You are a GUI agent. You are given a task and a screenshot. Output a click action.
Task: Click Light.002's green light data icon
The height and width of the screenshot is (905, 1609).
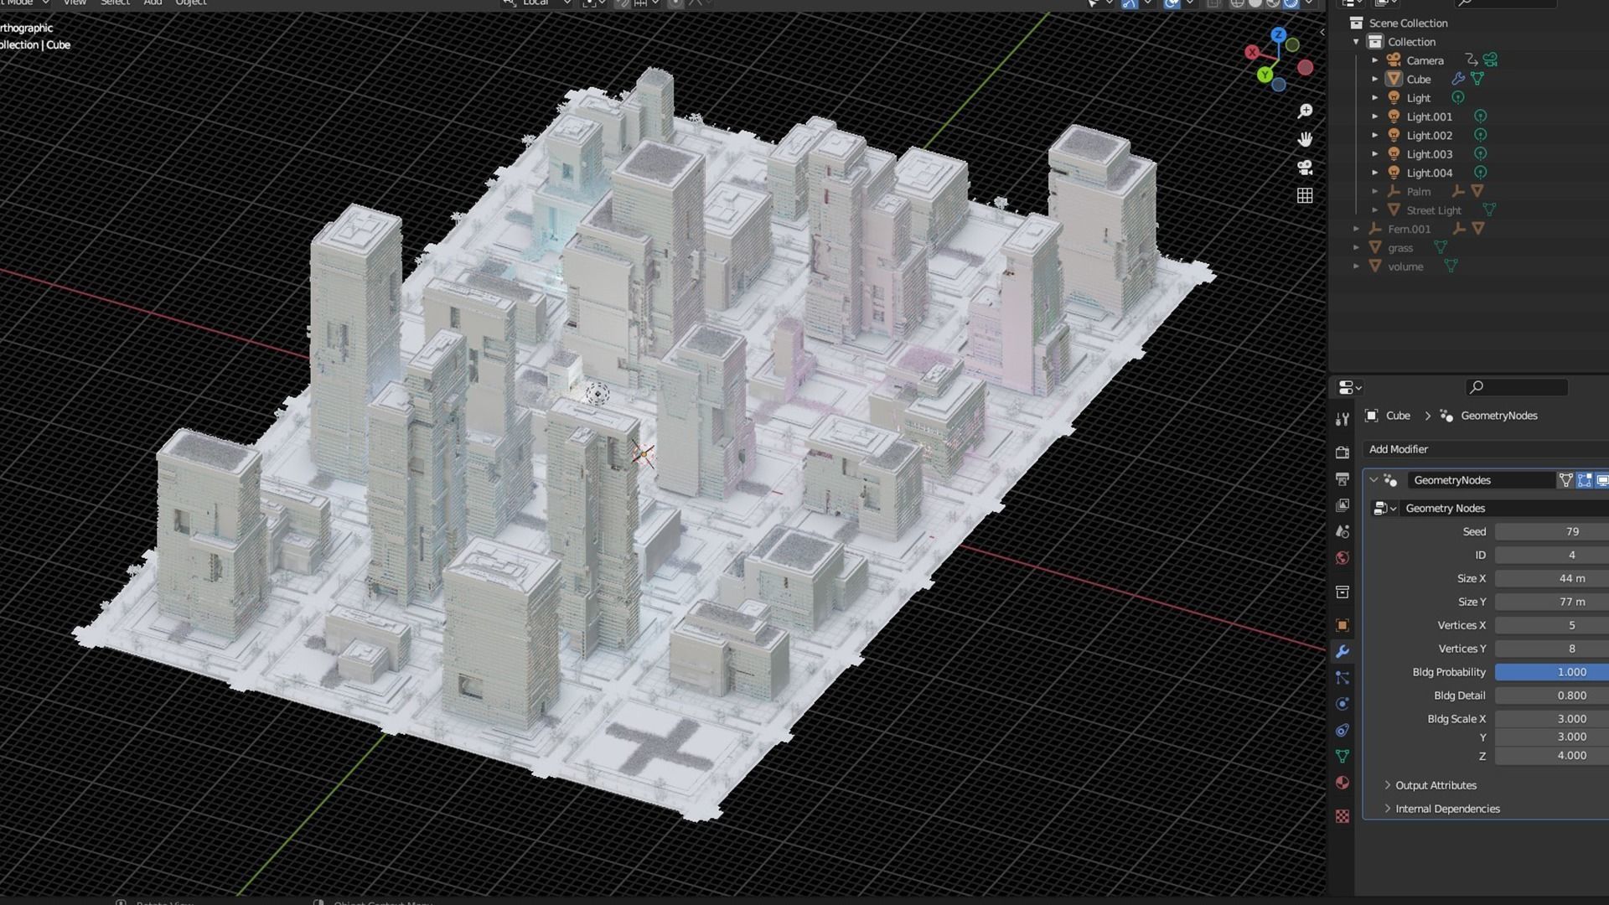(x=1481, y=135)
